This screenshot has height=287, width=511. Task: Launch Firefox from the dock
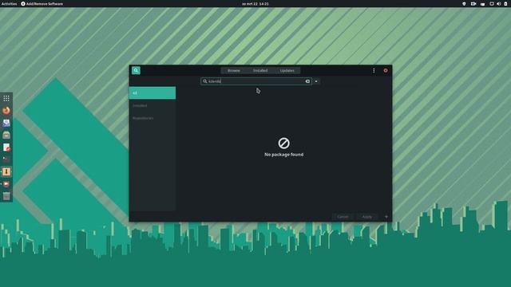point(6,111)
